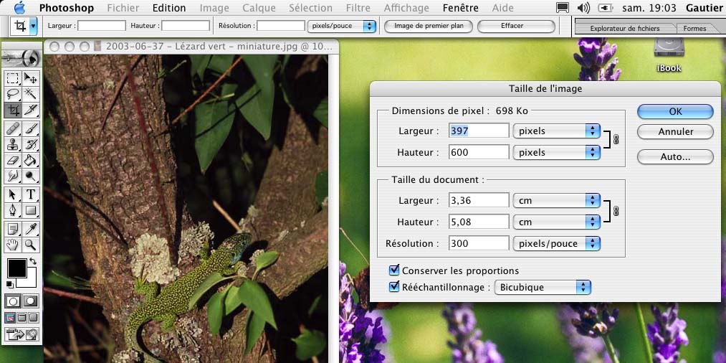Reset default foreground and background colors
Screen dimensions: 726x363
point(10,284)
